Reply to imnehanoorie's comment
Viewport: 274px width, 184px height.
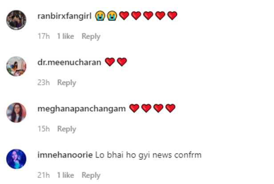91,175
